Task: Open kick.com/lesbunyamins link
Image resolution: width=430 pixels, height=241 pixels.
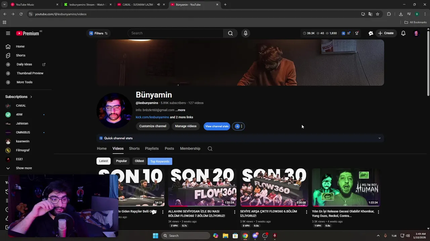Action: pyautogui.click(x=152, y=117)
